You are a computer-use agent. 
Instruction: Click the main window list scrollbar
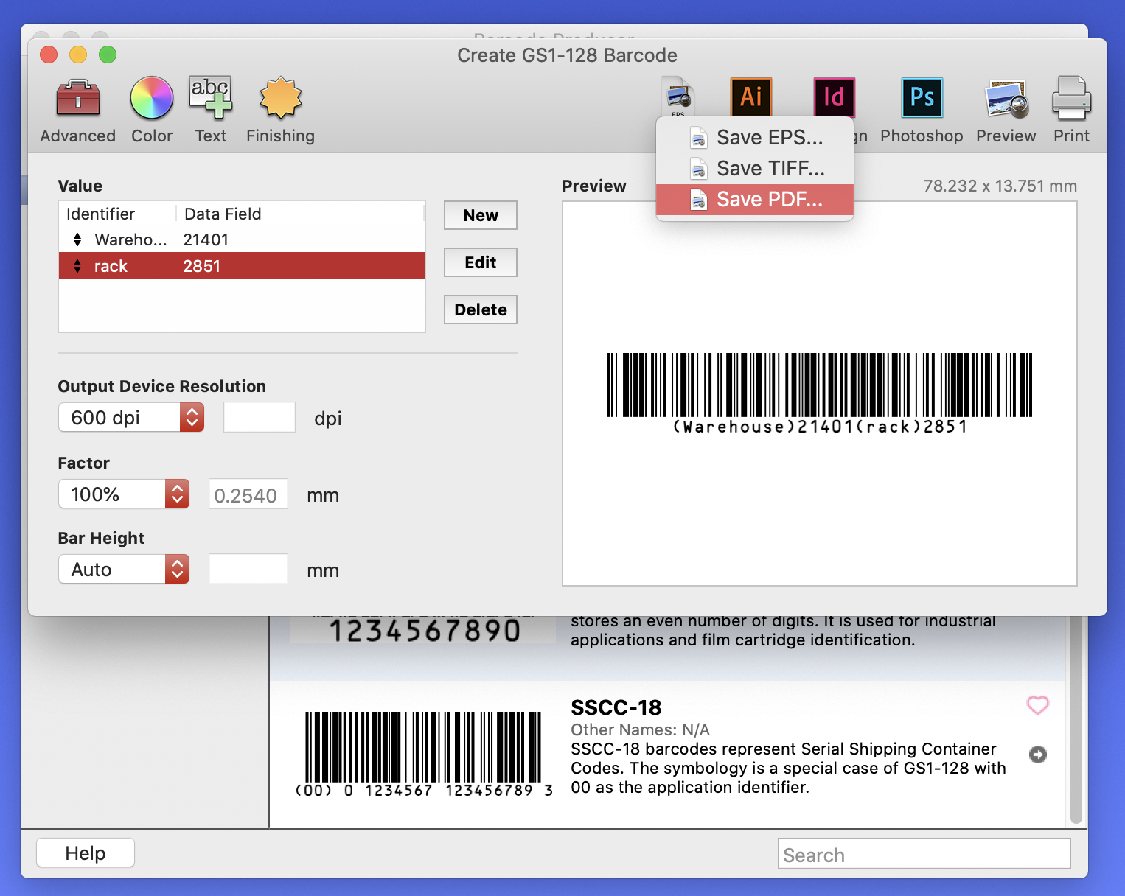click(1076, 721)
